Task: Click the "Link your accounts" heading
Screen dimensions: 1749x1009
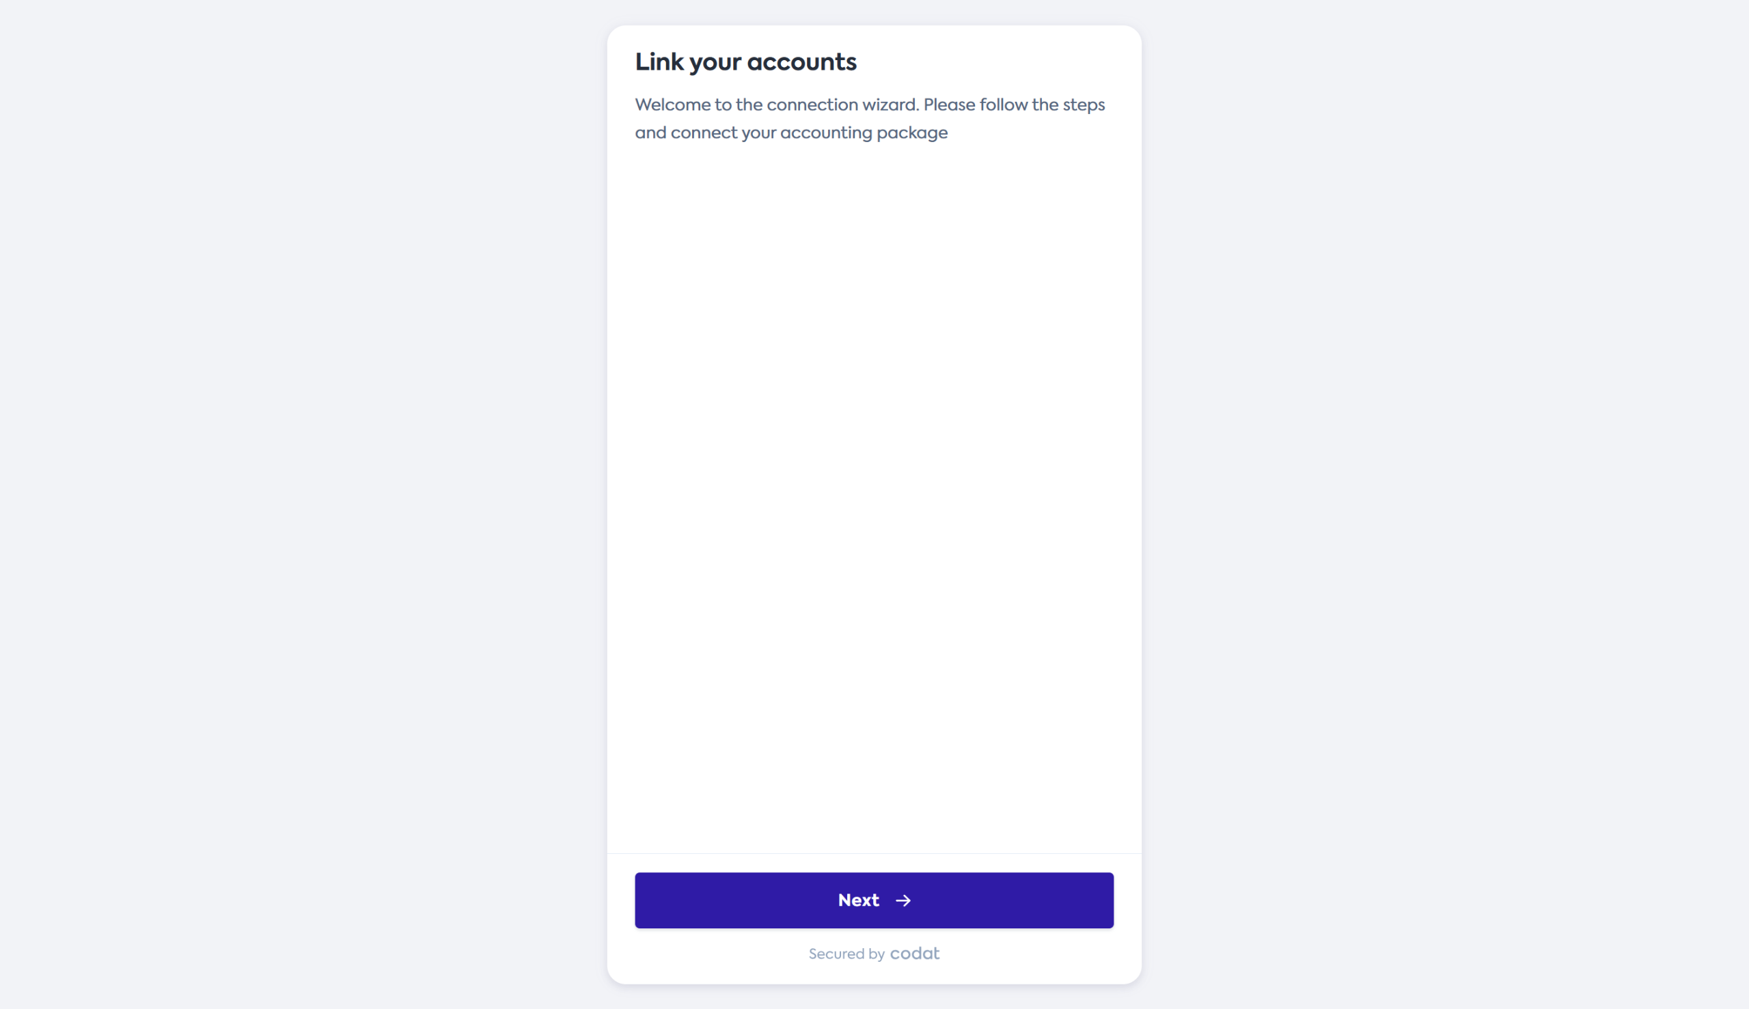Action: click(745, 62)
